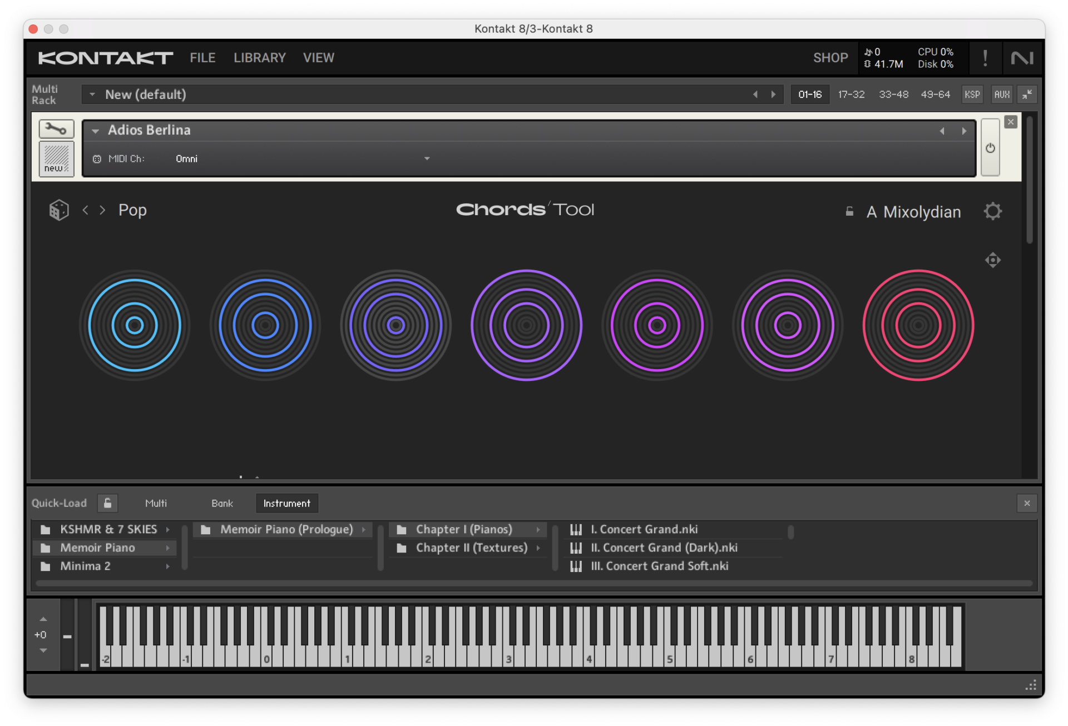Shift keyboard octave up arrow
1068x726 pixels.
tap(43, 619)
